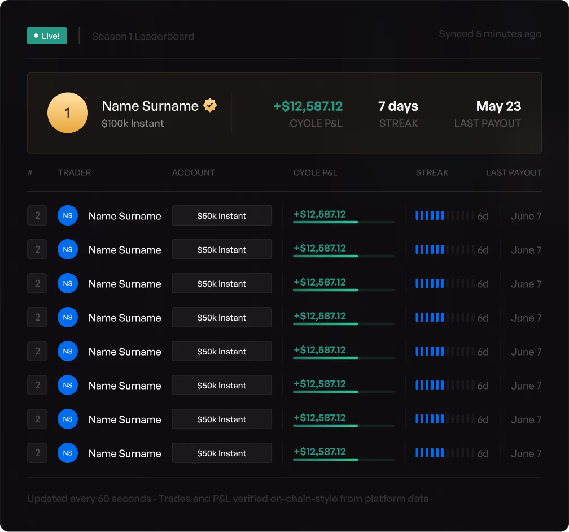Click the green Live! status badge
Screen dimensions: 569x532
47,36
